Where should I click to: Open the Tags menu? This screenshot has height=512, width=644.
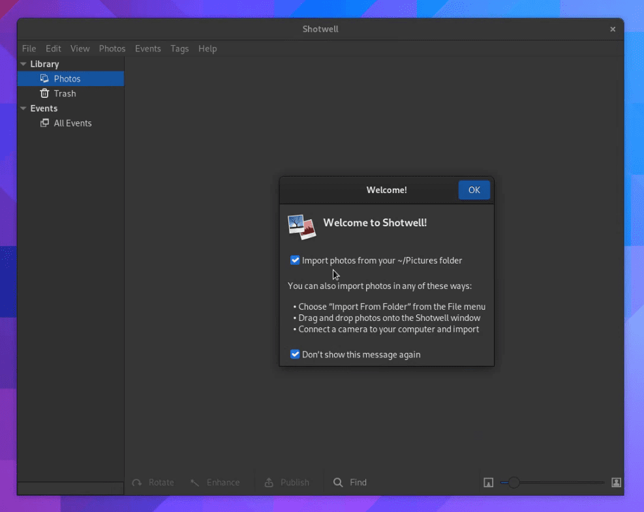[179, 48]
